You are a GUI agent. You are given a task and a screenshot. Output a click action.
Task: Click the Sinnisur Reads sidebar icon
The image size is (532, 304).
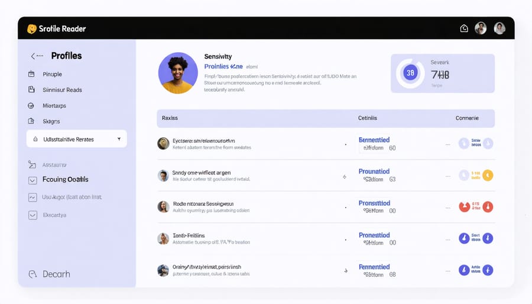tap(31, 89)
